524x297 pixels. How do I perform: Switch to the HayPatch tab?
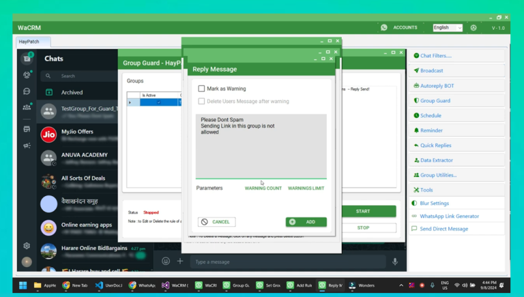29,42
